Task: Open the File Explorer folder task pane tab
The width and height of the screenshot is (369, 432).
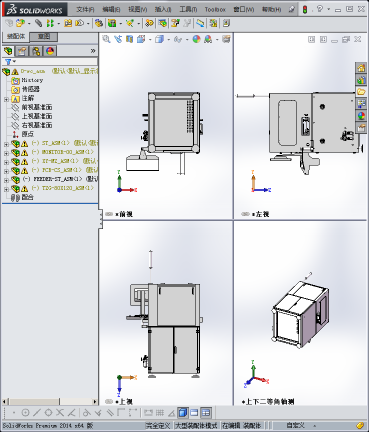Action: tap(361, 92)
